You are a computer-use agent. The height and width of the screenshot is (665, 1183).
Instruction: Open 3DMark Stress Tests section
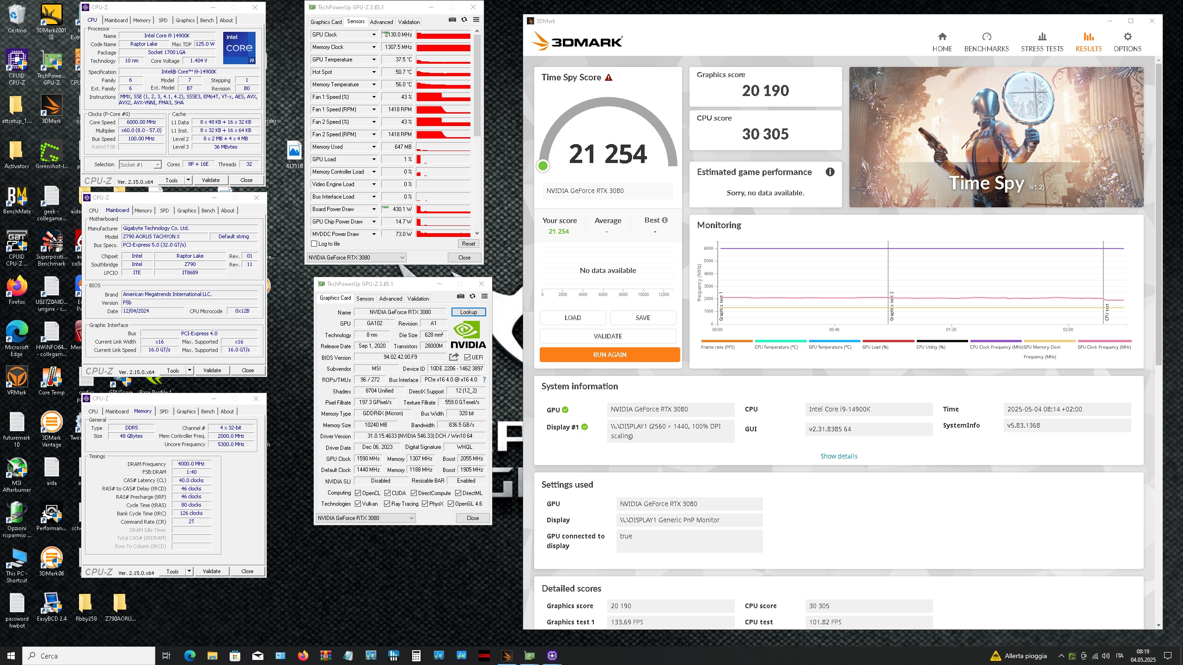click(1042, 42)
